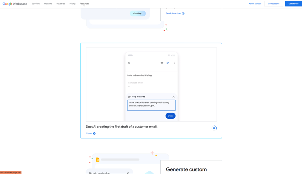The image size is (302, 174).
Task: Click the blue Create button
Action: (171, 116)
